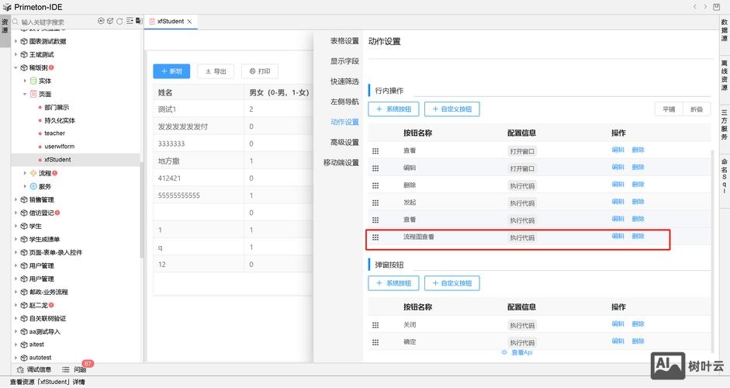Click the 导出 export button
Viewport: 730px width, 388px height.
(216, 71)
